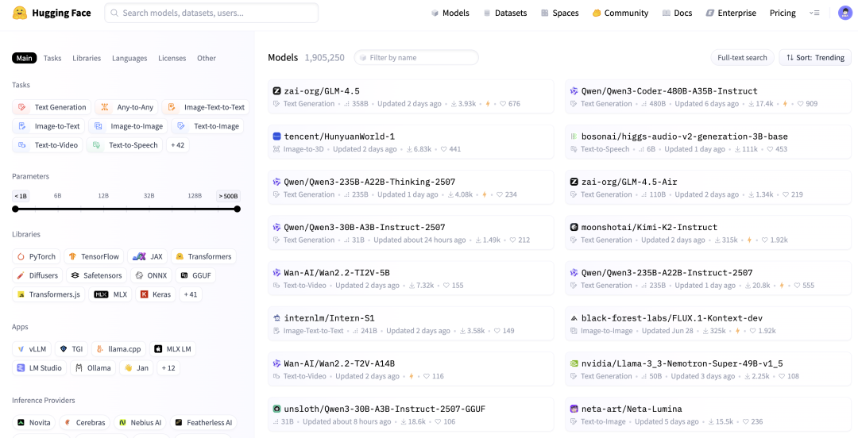858x438 pixels.
Task: Open the zai-org/GLM-4.5 model card
Action: click(411, 97)
